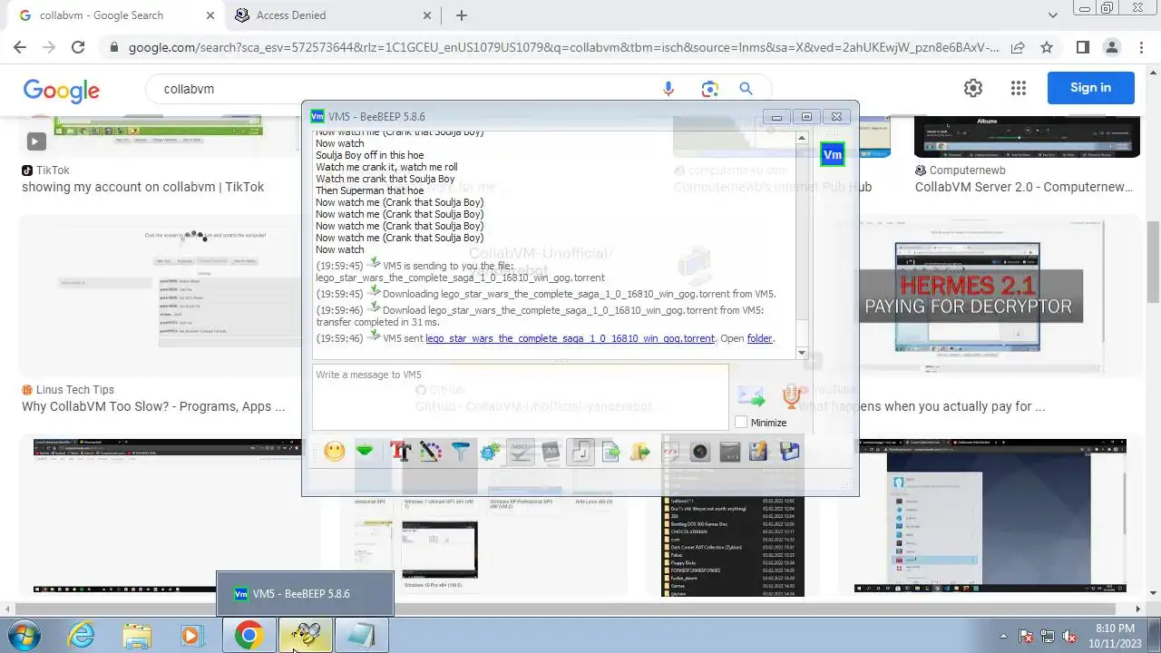Open the Chrome three-dot menu
The height and width of the screenshot is (653, 1161).
(x=1140, y=47)
